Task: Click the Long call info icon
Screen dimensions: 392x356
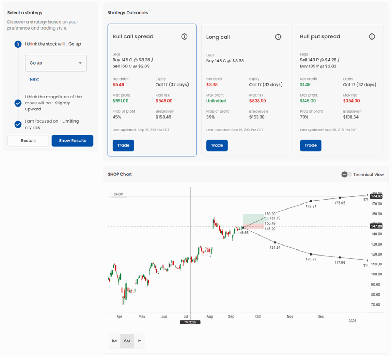Action: tap(278, 36)
